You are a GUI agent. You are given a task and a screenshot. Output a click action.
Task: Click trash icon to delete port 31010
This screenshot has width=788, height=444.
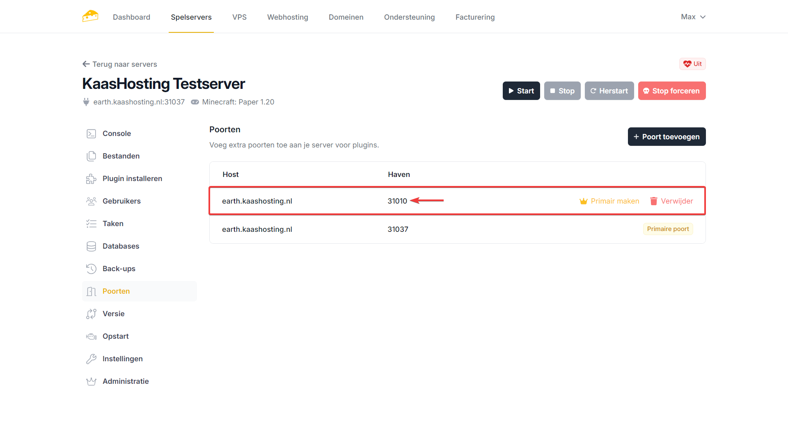pos(654,201)
